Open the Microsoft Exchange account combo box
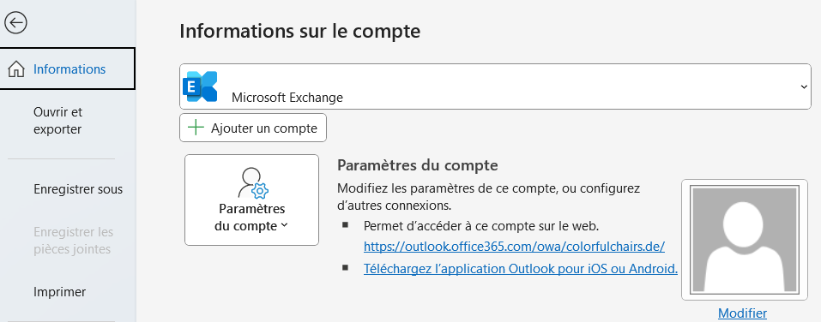821x322 pixels. click(495, 86)
